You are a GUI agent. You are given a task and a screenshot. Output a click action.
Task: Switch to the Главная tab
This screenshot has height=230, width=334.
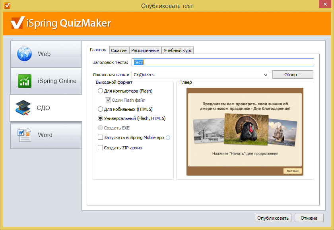click(x=98, y=50)
